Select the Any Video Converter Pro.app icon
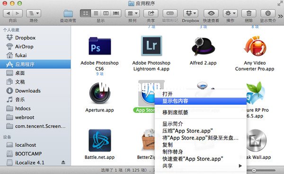Image resolution: width=284 pixels, height=174 pixels. pyautogui.click(x=255, y=46)
